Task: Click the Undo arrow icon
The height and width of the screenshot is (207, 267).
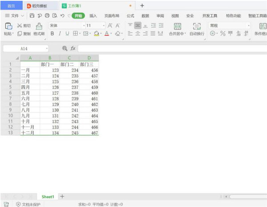Action: (x=62, y=16)
